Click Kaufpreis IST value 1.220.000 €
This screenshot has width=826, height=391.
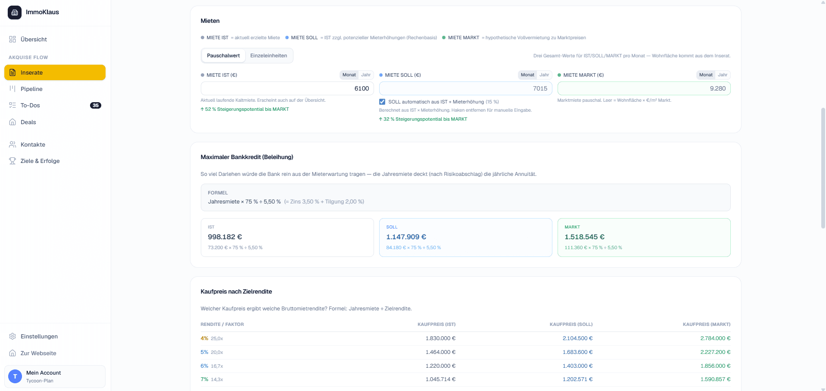(x=440, y=366)
